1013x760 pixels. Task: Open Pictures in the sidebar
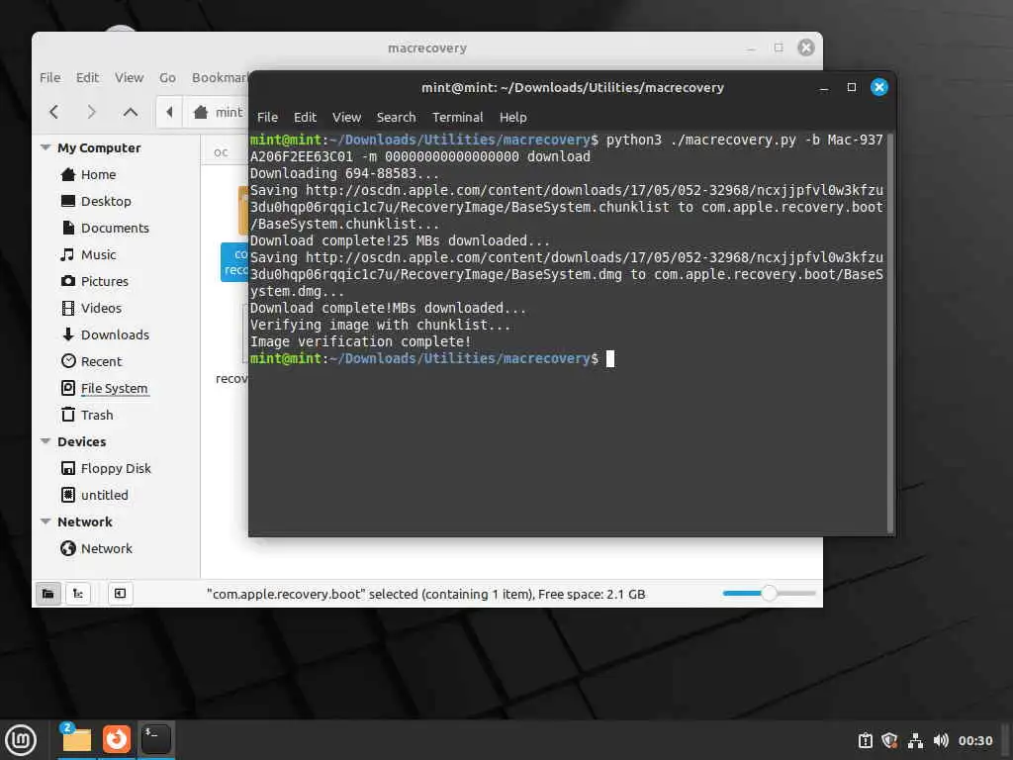pos(105,281)
